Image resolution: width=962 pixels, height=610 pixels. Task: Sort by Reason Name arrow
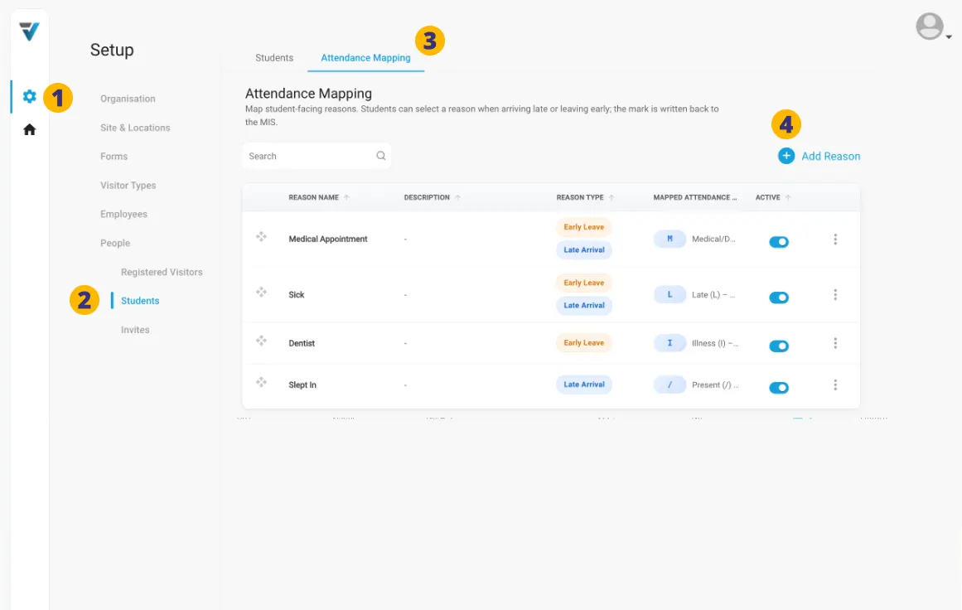(x=346, y=197)
